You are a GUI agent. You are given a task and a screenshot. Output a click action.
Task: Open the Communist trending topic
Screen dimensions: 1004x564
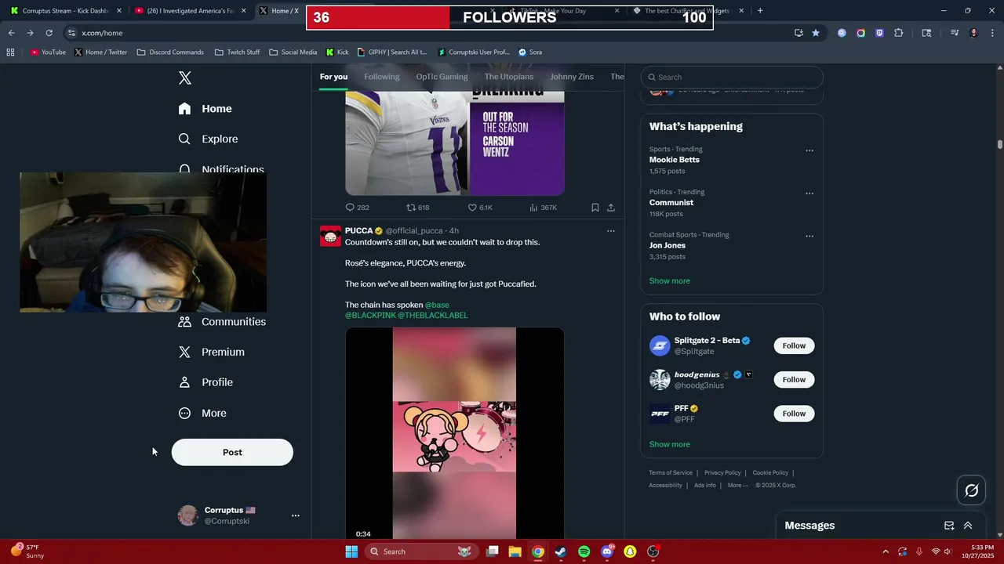(671, 203)
